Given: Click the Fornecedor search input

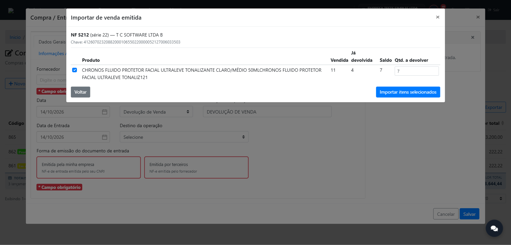Looking at the screenshot, I should coord(52,80).
